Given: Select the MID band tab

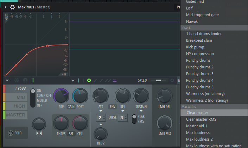Looking at the screenshot, I should (x=15, y=97).
